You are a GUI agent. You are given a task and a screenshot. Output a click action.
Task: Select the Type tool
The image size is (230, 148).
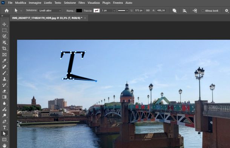(x=4, y=128)
